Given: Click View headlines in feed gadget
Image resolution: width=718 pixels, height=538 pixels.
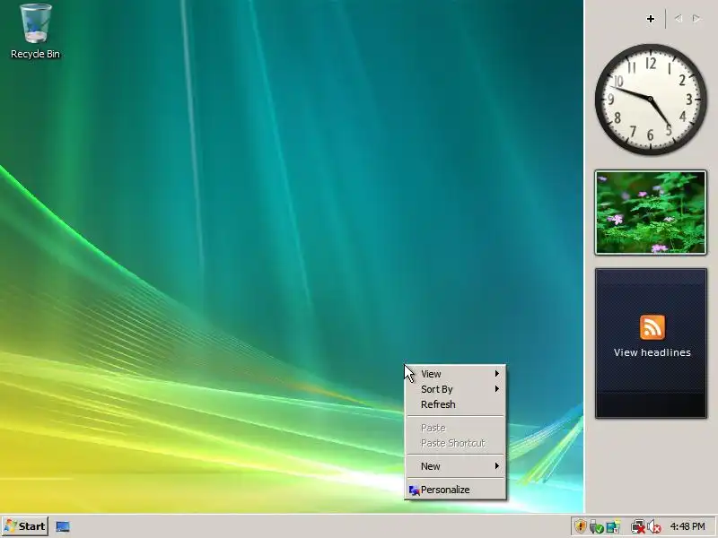Looking at the screenshot, I should point(652,352).
